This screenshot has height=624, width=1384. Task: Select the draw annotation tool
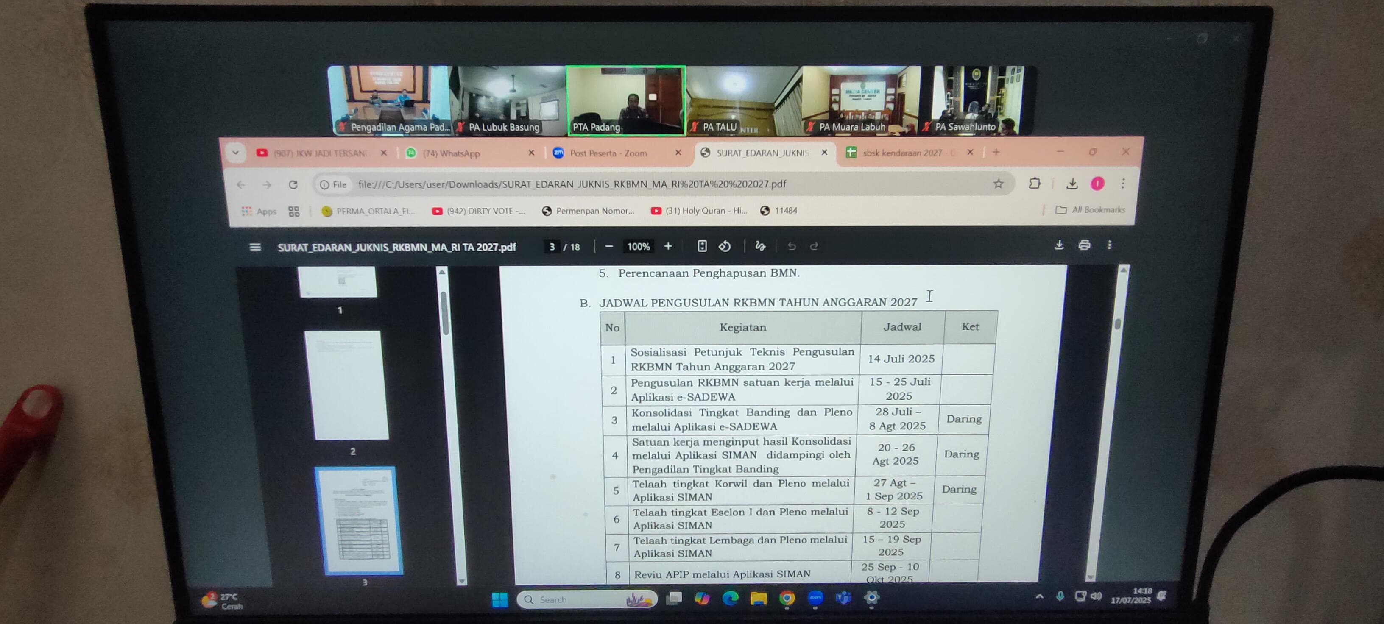click(760, 246)
